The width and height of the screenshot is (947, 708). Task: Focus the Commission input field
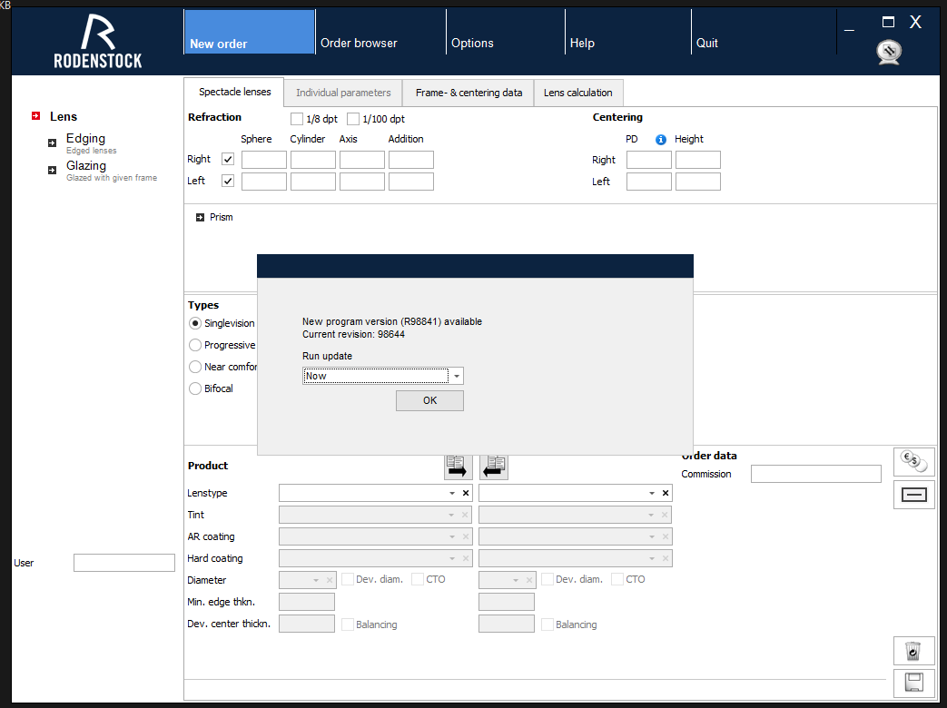pos(816,474)
